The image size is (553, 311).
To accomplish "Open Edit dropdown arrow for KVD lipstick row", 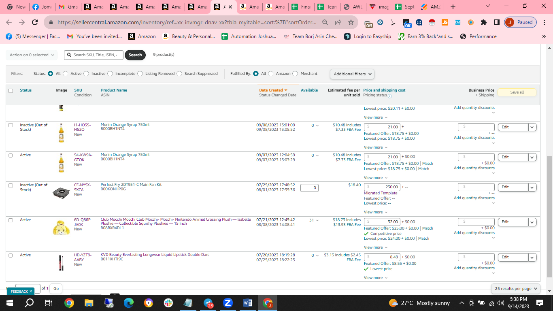I will [532, 257].
